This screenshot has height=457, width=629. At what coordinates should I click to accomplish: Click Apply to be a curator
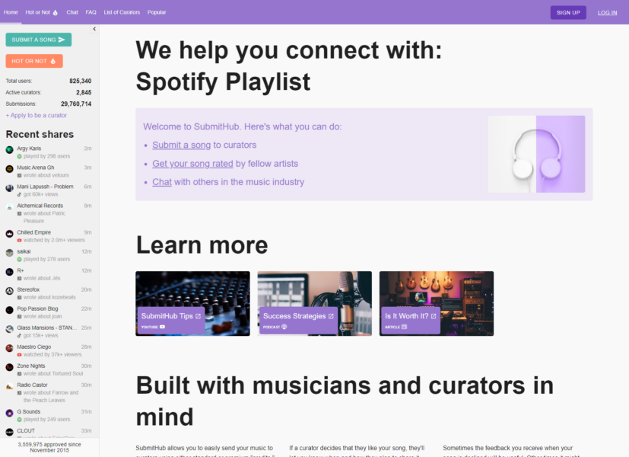pyautogui.click(x=37, y=115)
